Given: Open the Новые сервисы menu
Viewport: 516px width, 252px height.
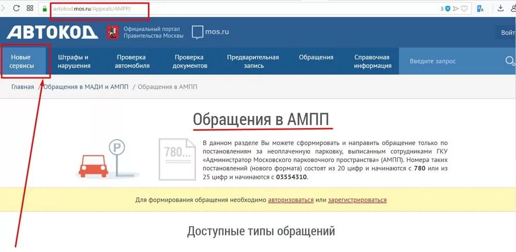Looking at the screenshot, I should click(22, 61).
